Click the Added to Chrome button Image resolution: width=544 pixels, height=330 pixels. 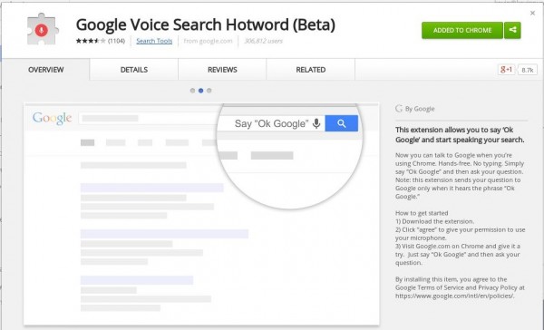462,30
